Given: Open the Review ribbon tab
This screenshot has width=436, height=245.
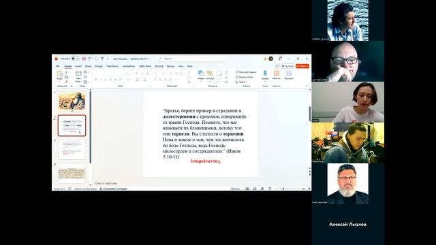Looking at the screenshot, I should (x=170, y=66).
